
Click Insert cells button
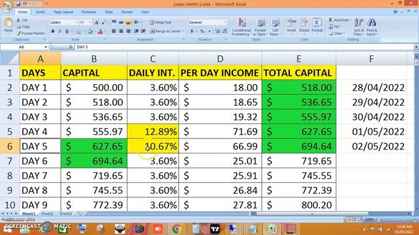point(291,27)
